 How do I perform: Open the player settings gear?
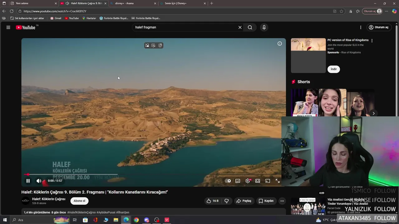(248, 181)
